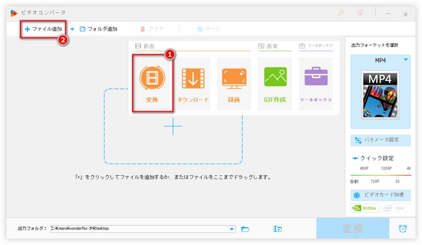
Task: Open the 変換 (Convert) module icon
Action: click(153, 84)
